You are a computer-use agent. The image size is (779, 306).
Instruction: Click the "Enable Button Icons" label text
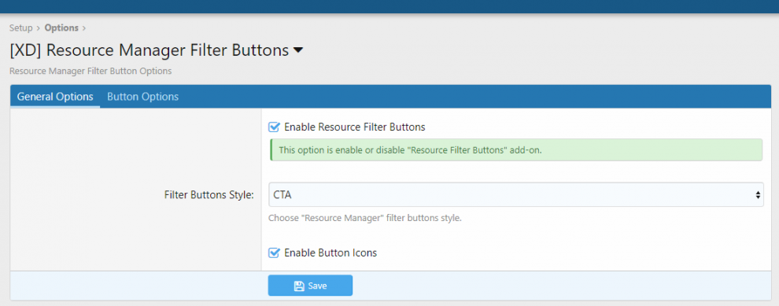pyautogui.click(x=330, y=253)
